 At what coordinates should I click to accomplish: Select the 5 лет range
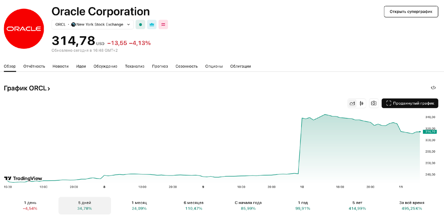coord(357,205)
